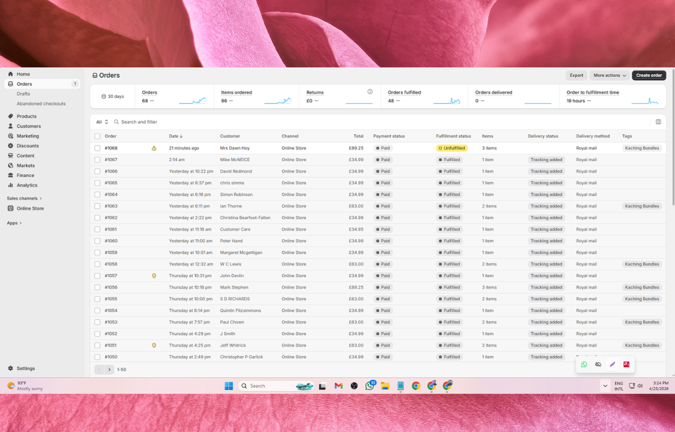The image size is (675, 432).
Task: Select checkbox for order #1068
Action: tap(97, 148)
